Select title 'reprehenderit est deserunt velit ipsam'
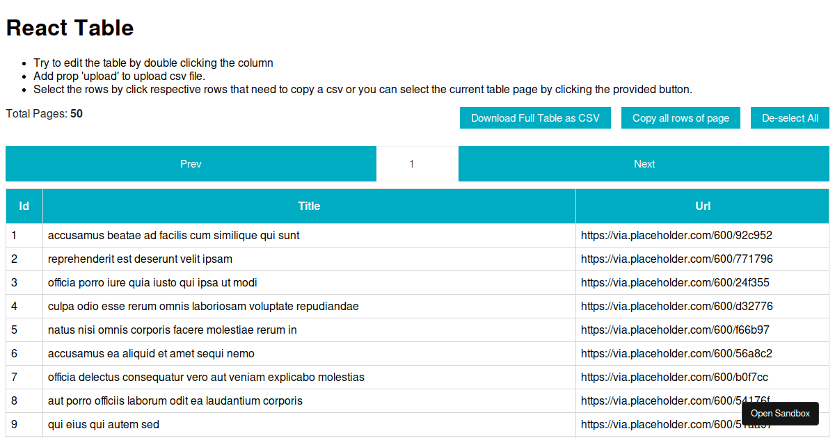This screenshot has height=438, width=835. point(141,259)
